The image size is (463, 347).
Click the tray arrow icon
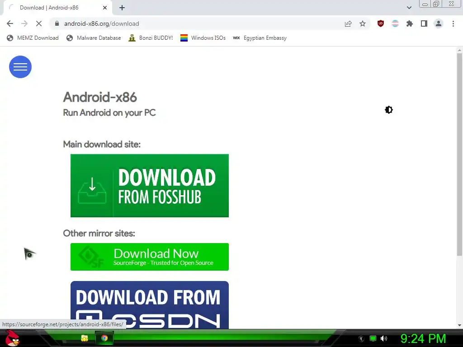click(x=361, y=339)
